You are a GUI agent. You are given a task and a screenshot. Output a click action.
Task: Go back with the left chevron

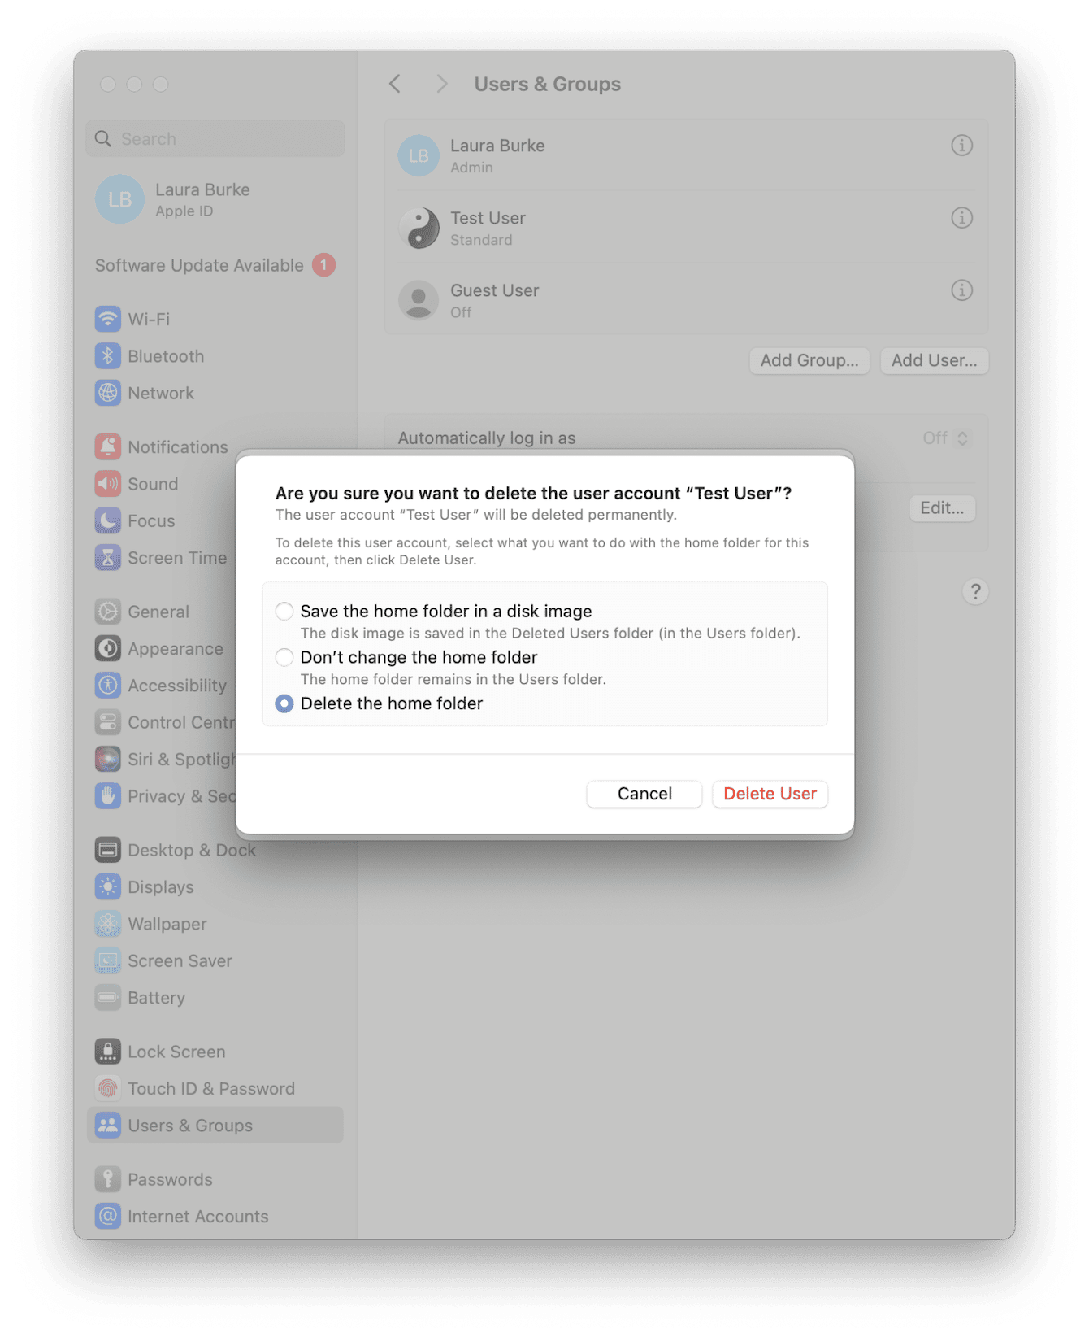click(x=395, y=84)
